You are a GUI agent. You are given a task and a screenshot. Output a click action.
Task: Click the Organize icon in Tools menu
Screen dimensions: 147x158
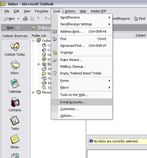[x=55, y=52]
